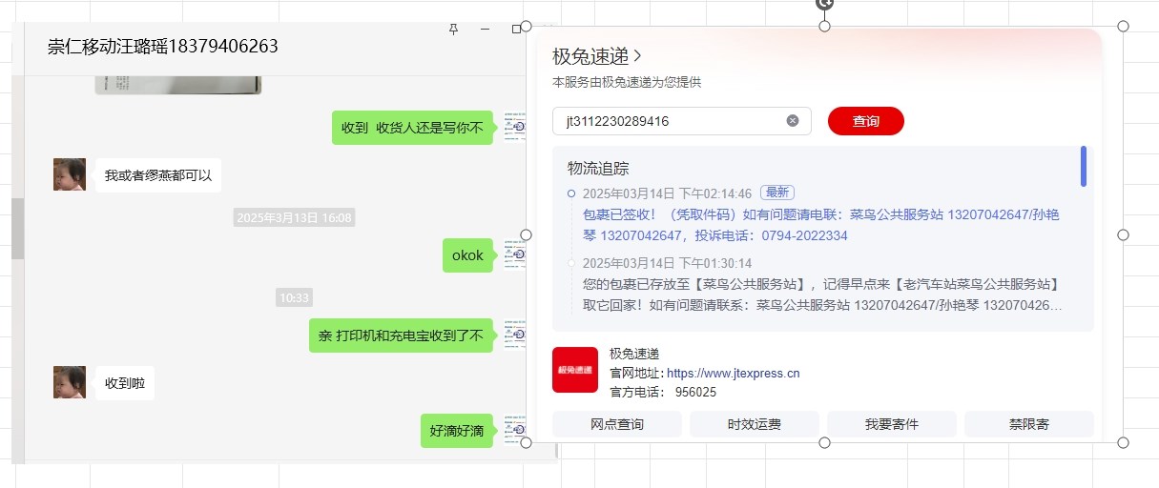Screen dimensions: 1159x488
Task: Click 我要寄件 button
Action: point(892,424)
